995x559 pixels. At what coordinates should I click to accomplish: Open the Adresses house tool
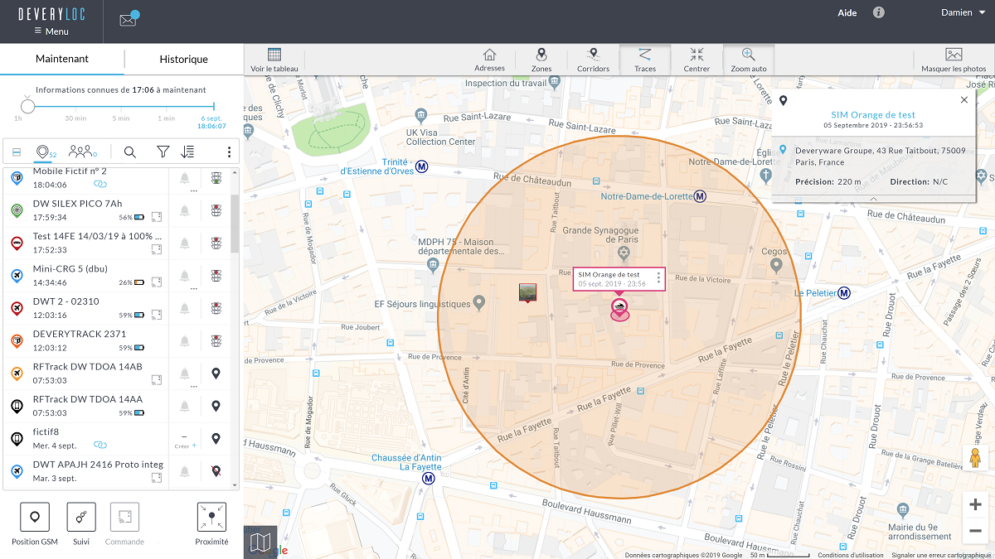pos(490,60)
